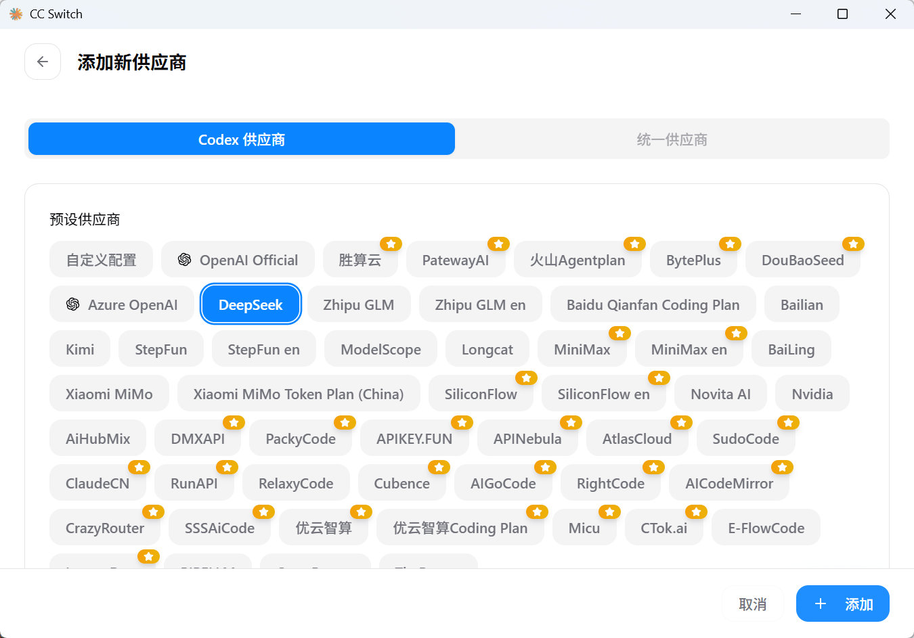Choose Baidu Qianfan Coding Plan
This screenshot has width=914, height=638.
[653, 304]
